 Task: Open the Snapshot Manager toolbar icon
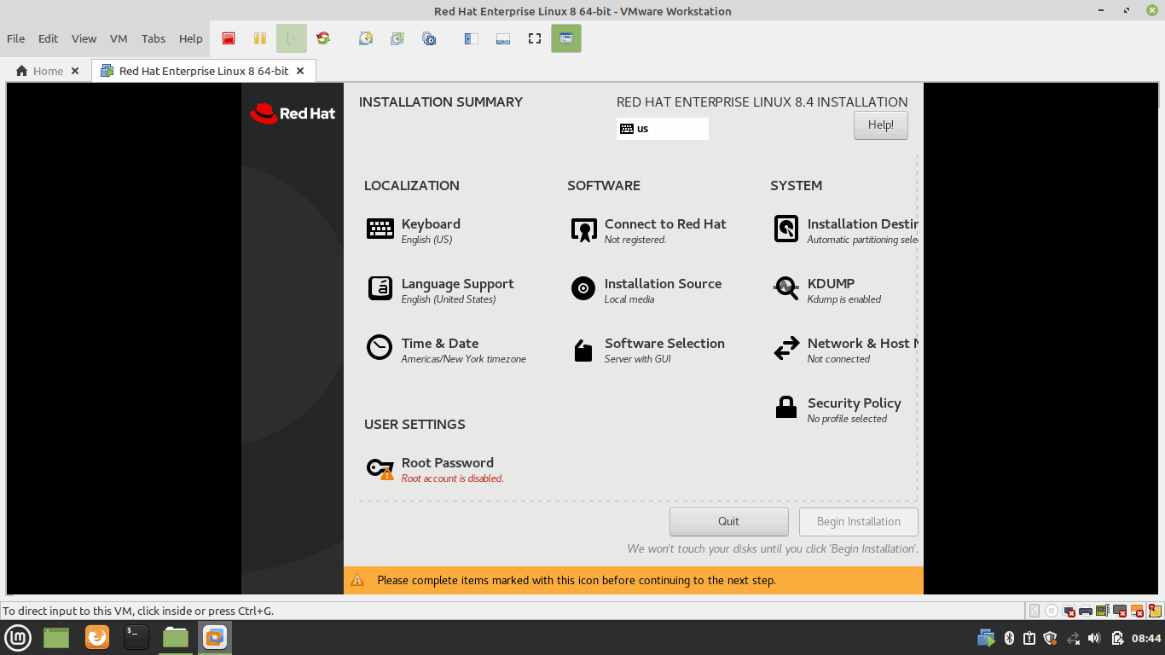click(x=429, y=38)
